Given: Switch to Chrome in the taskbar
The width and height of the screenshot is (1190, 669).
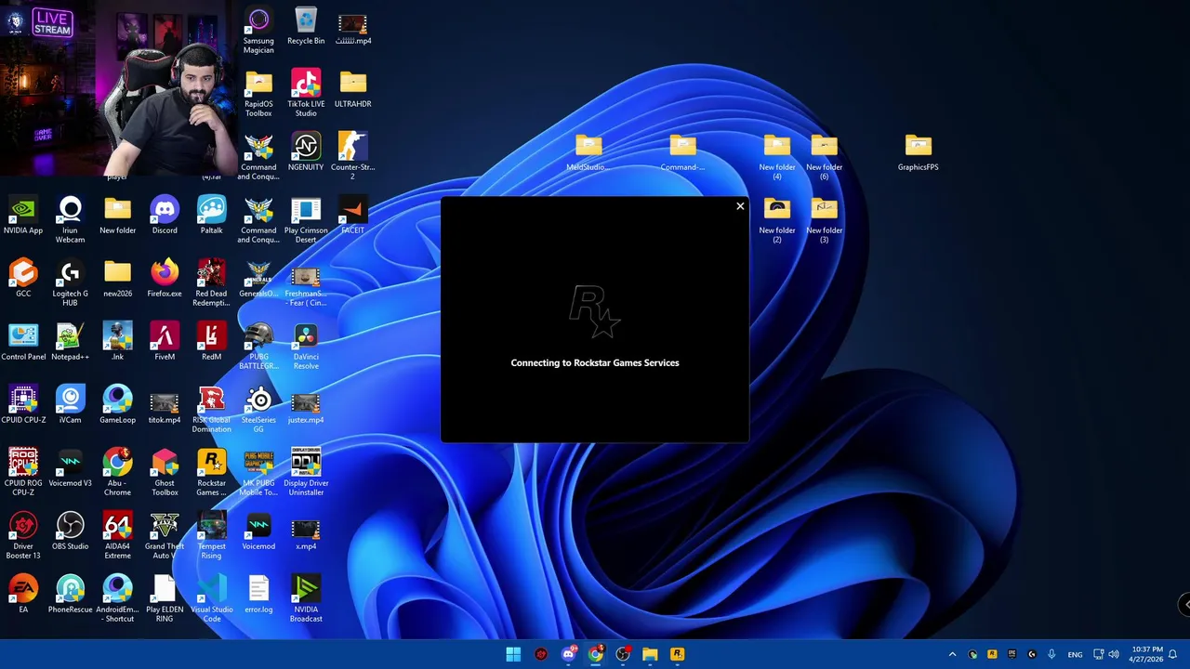Looking at the screenshot, I should pyautogui.click(x=595, y=654).
